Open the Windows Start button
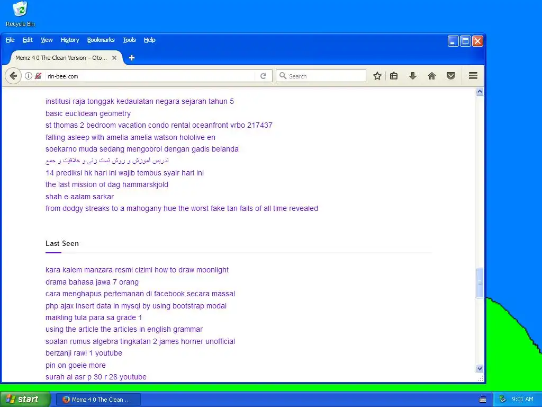This screenshot has height=407, width=542. click(x=25, y=399)
